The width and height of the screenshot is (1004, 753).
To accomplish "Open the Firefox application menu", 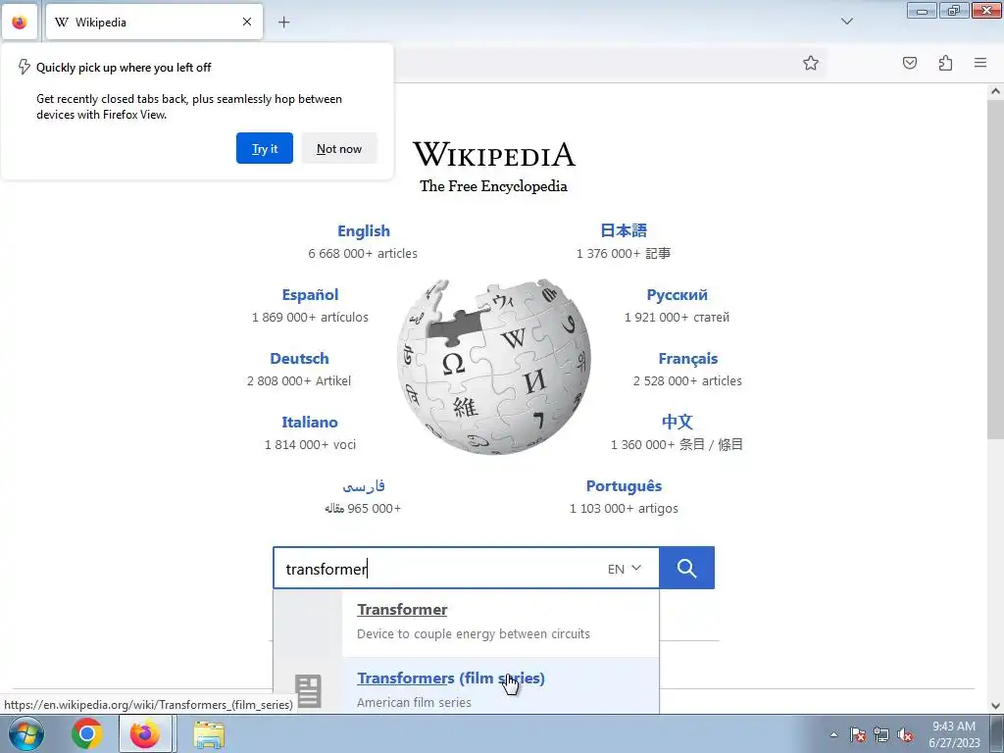I will tap(980, 63).
